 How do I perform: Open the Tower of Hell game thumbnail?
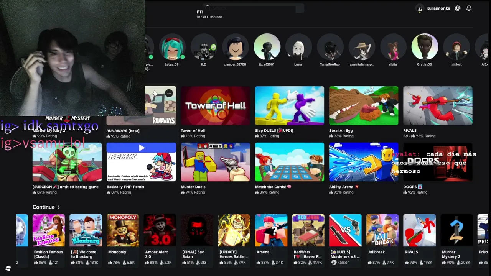215,105
